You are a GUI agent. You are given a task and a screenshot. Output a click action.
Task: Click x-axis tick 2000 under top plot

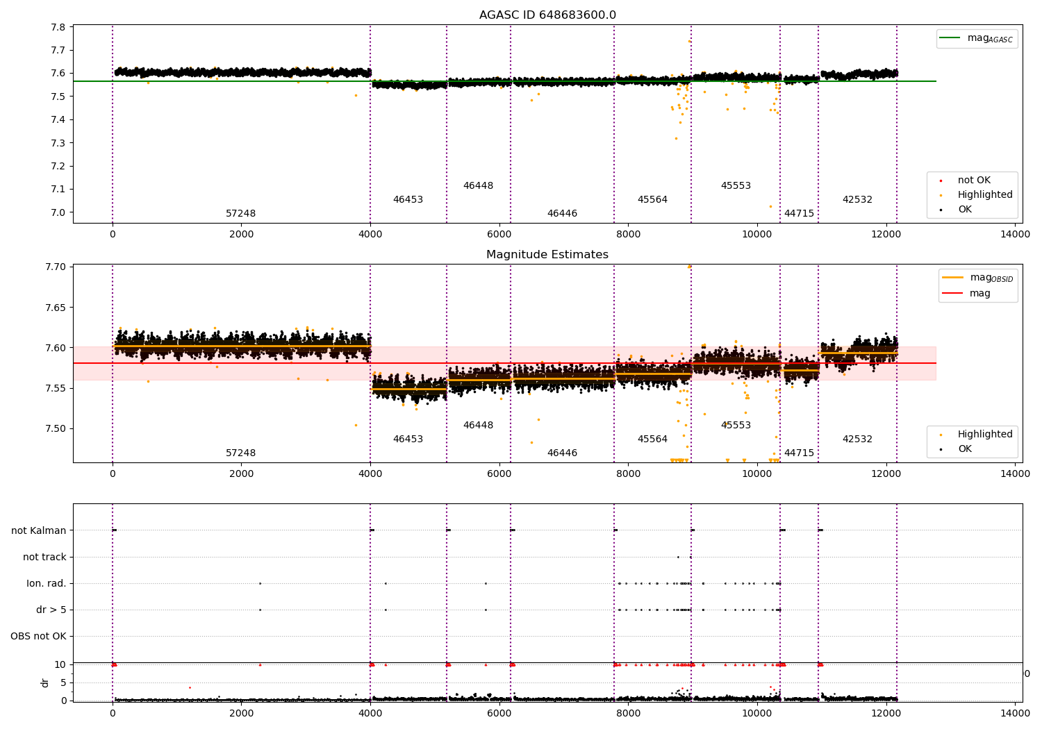[x=241, y=235]
